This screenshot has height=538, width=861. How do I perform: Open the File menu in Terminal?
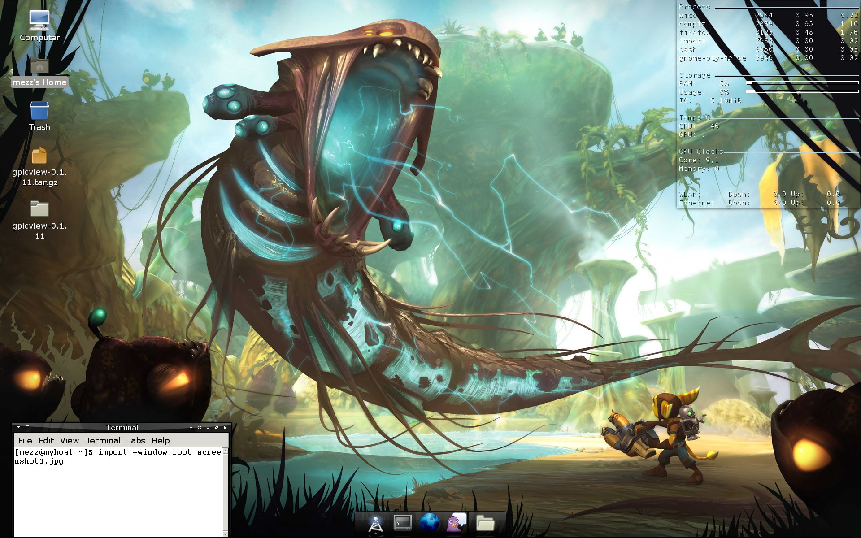[25, 441]
